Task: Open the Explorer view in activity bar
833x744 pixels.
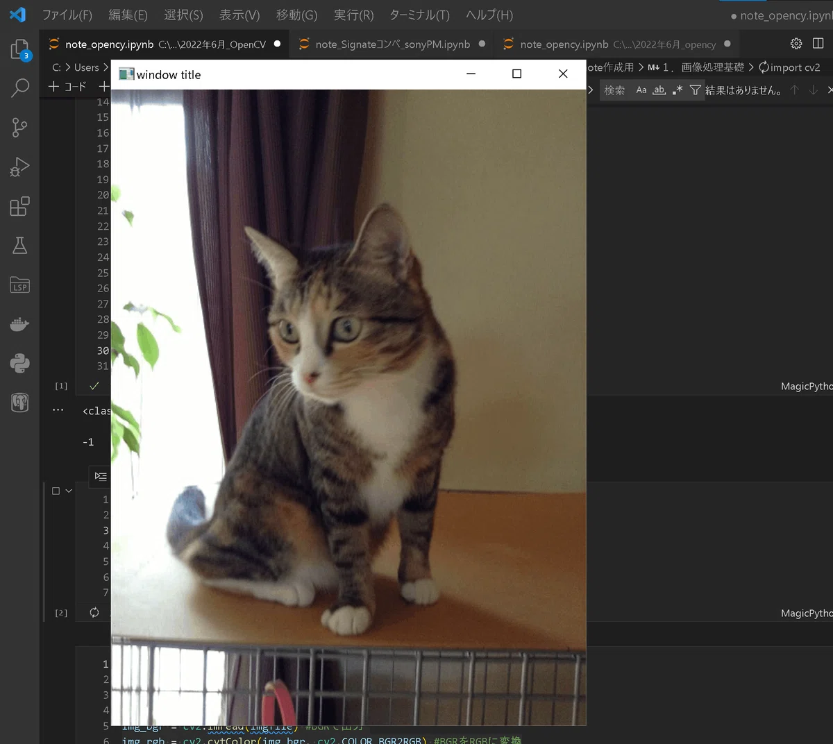Action: [x=19, y=49]
